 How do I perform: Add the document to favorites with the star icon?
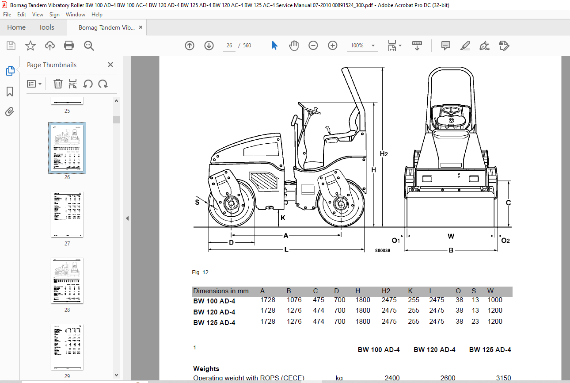click(x=30, y=46)
